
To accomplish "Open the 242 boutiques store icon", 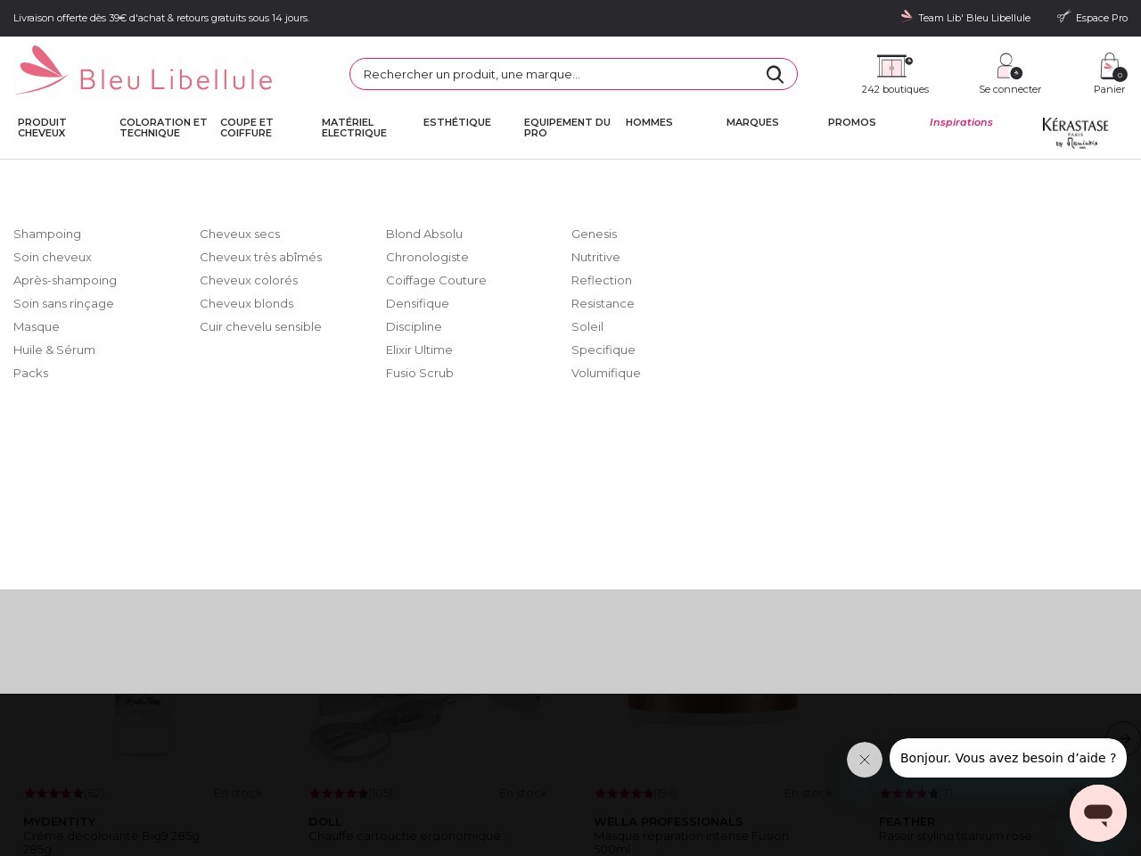I will pos(894,66).
